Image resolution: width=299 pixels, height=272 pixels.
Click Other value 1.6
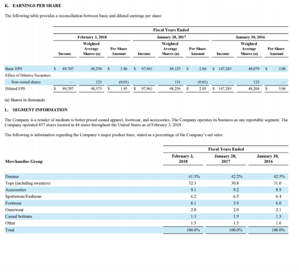click(279, 223)
